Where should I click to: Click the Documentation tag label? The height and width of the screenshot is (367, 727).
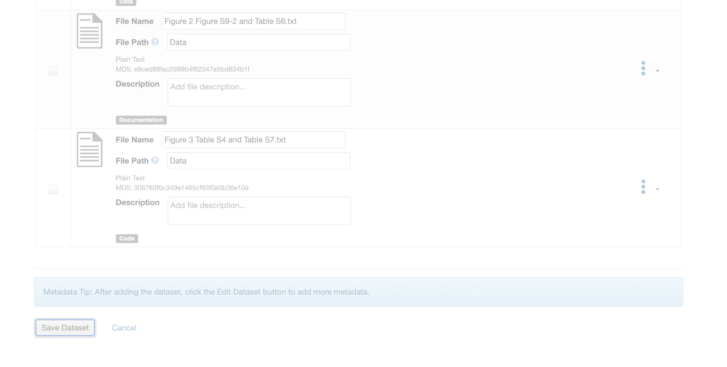(x=141, y=120)
